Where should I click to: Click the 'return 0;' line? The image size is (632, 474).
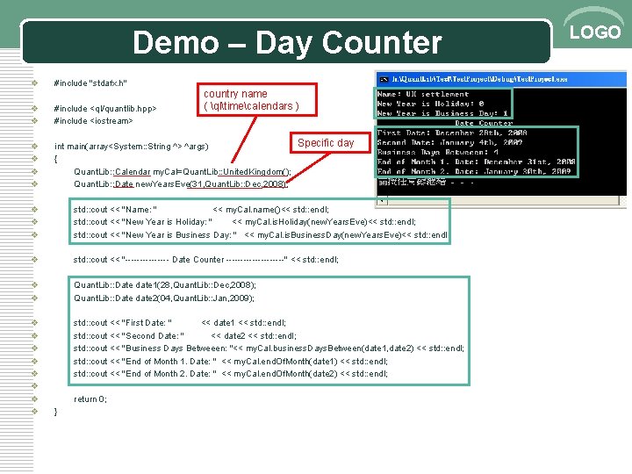[90, 399]
